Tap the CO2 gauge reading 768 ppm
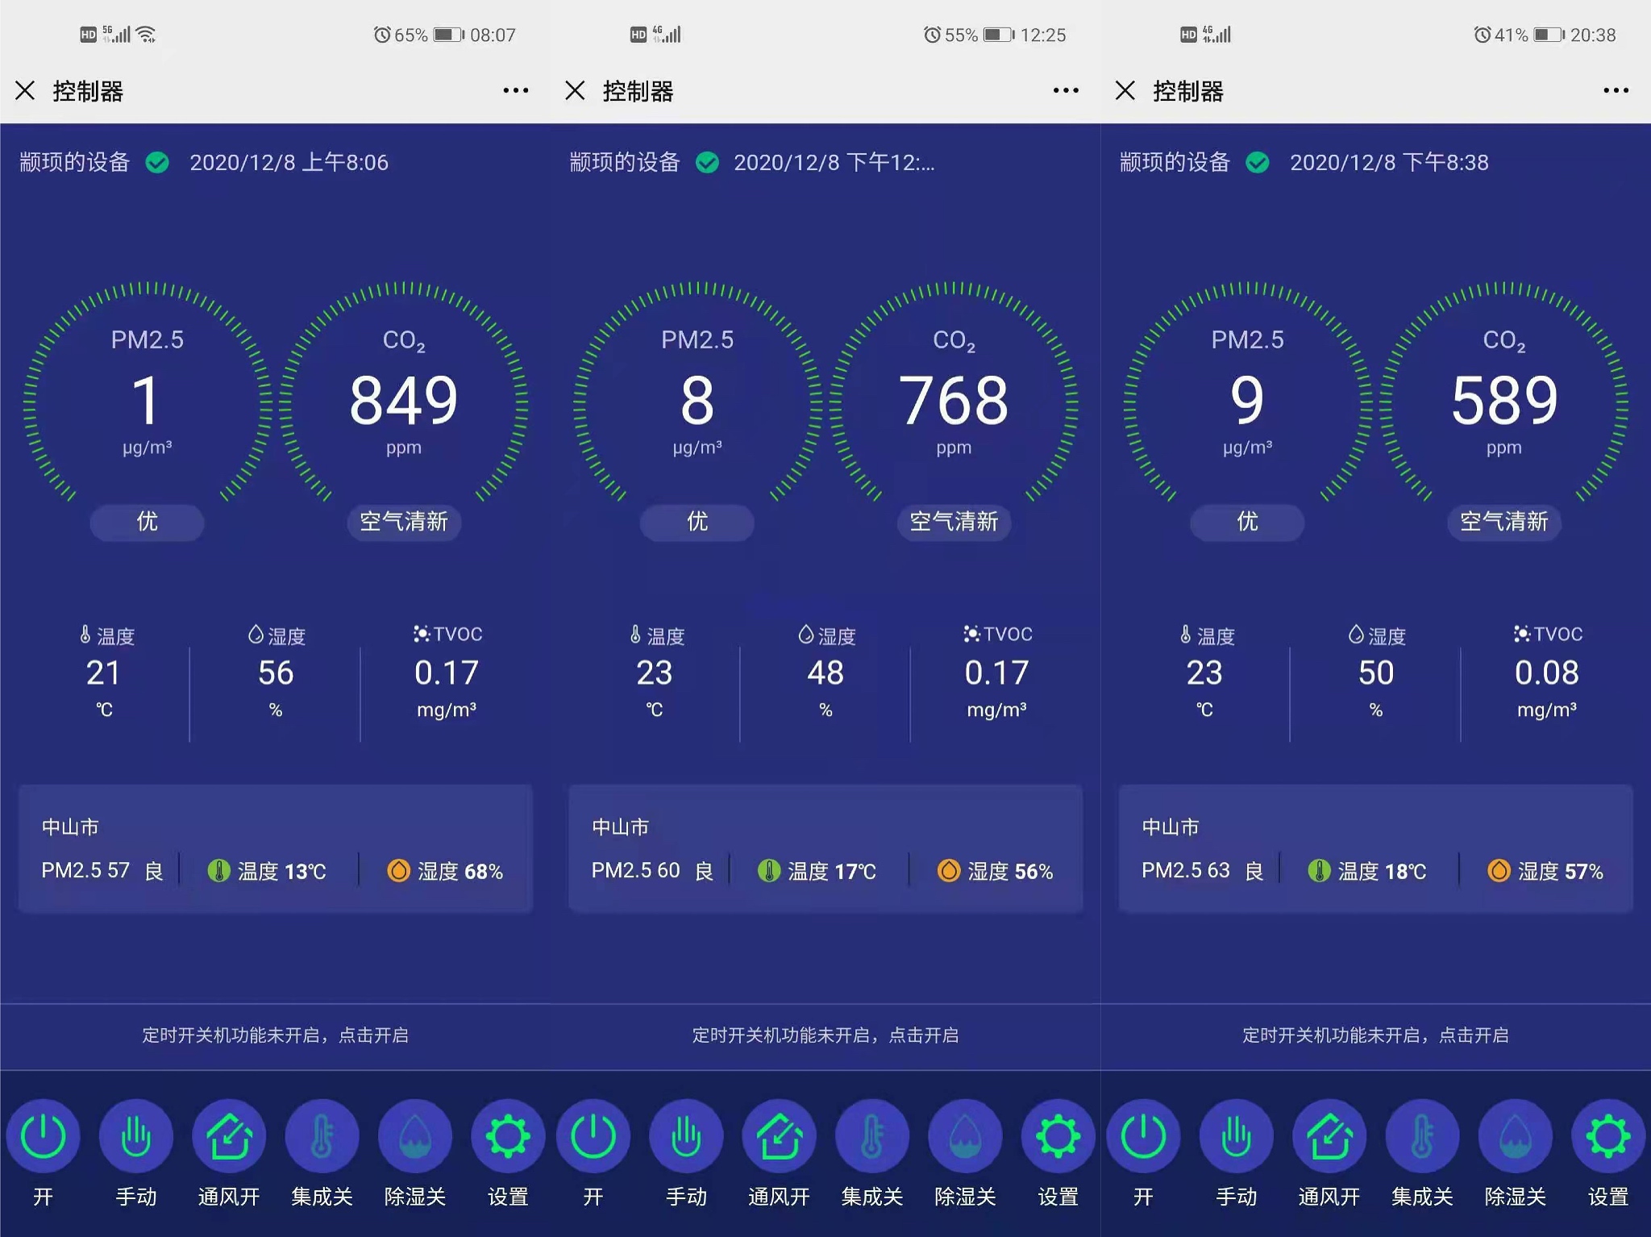 pyautogui.click(x=954, y=401)
